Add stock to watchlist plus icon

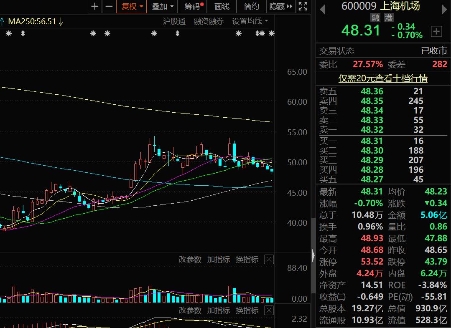(x=436, y=31)
